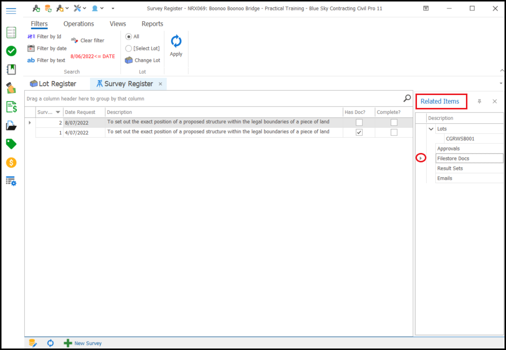Click the green checkmark sidebar icon
Screen dimensions: 506x350
pyautogui.click(x=11, y=51)
